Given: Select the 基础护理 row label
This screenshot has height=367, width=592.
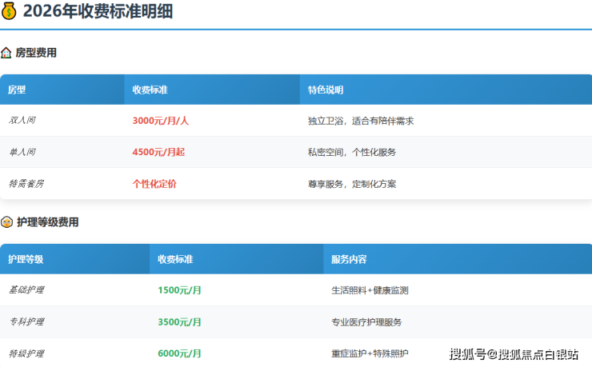Looking at the screenshot, I should [x=26, y=290].
